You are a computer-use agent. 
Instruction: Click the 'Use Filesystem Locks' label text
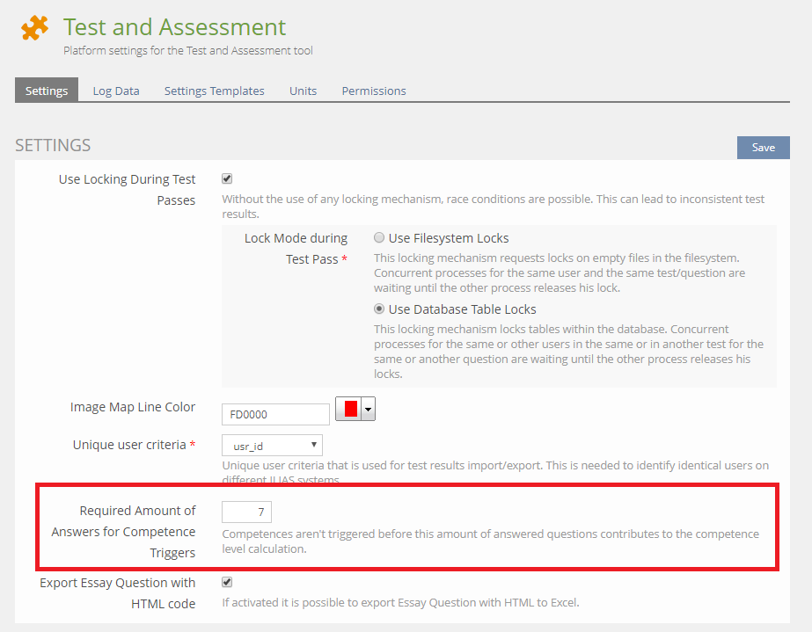tap(449, 238)
